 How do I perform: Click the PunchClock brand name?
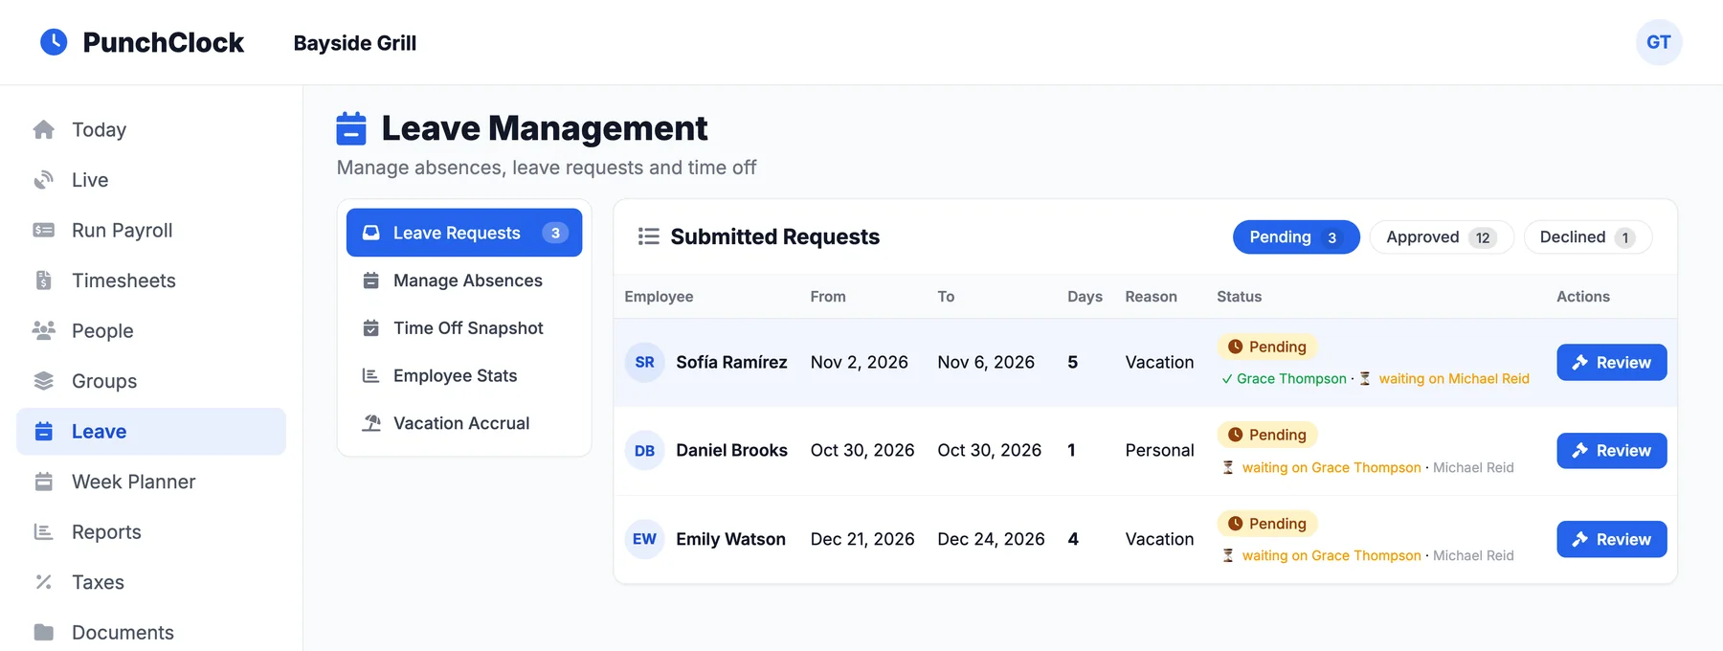click(x=164, y=42)
